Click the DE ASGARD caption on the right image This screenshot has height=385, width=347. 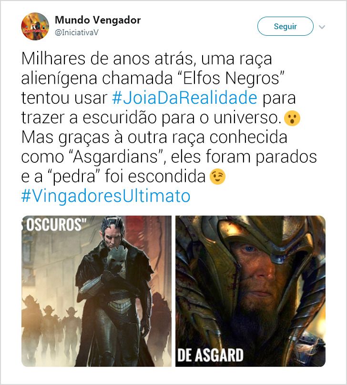pyautogui.click(x=211, y=355)
